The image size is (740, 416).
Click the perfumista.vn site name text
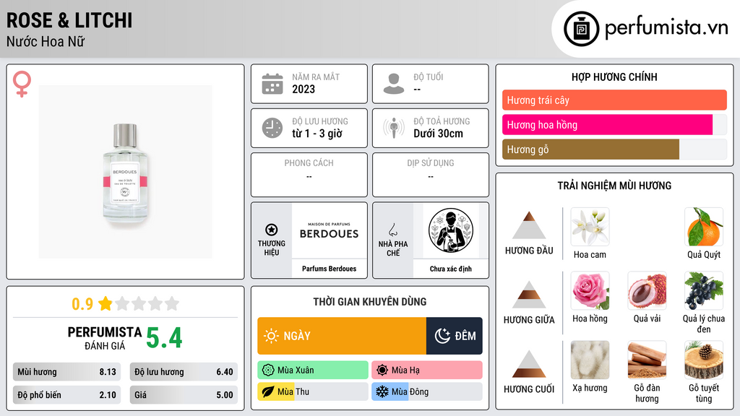pos(666,27)
